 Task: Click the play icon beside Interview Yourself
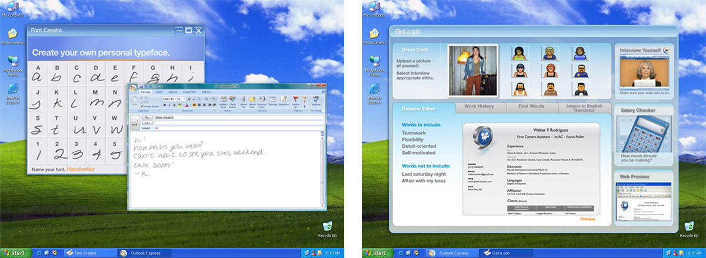(x=665, y=51)
